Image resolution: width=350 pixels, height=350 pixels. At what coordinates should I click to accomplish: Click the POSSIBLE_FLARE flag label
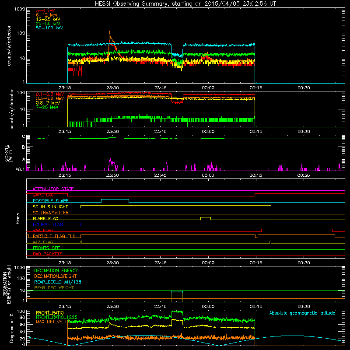point(50,201)
